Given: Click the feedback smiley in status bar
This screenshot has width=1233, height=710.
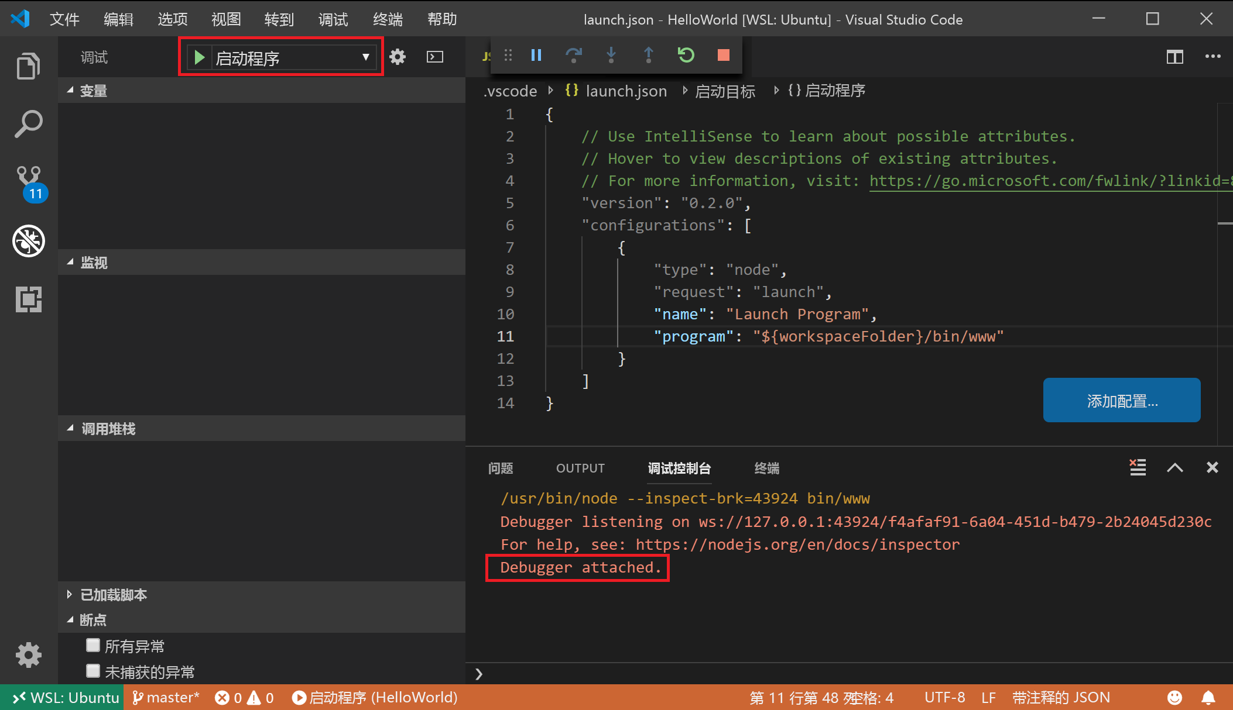Looking at the screenshot, I should click(1174, 698).
